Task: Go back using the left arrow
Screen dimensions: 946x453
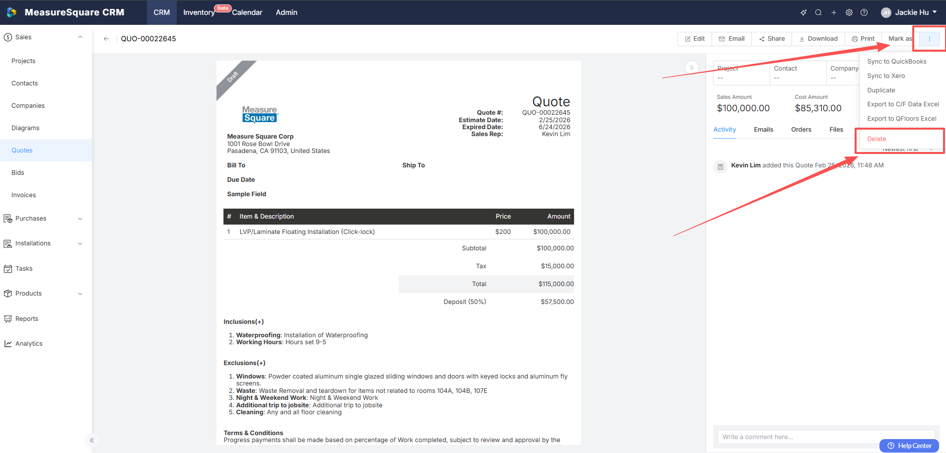Action: tap(106, 39)
